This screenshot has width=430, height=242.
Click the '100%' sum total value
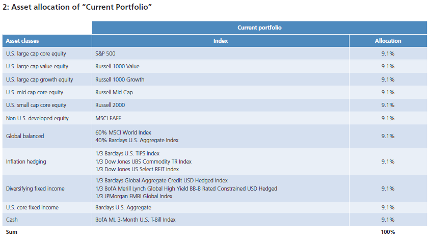pos(388,232)
